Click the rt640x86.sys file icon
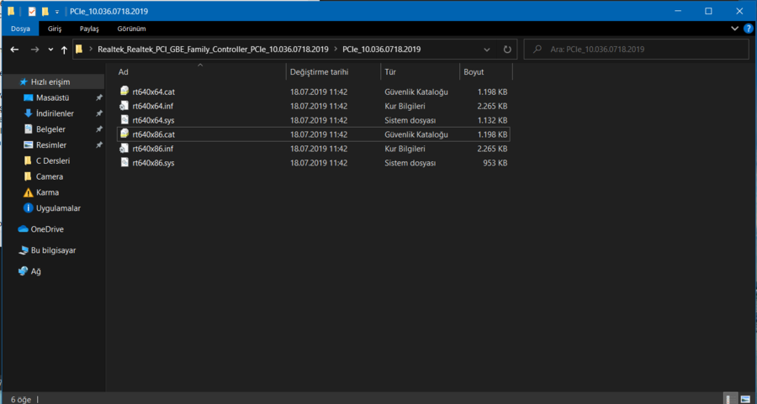The height and width of the screenshot is (404, 757). click(124, 163)
